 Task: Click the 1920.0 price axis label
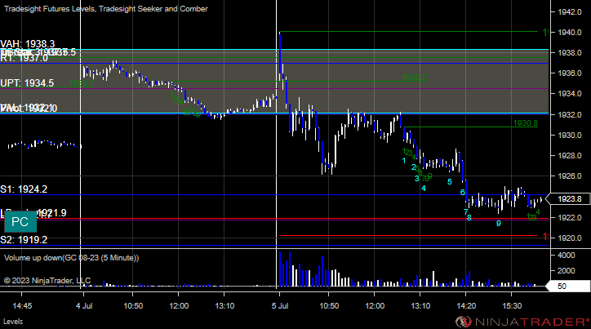click(x=570, y=238)
